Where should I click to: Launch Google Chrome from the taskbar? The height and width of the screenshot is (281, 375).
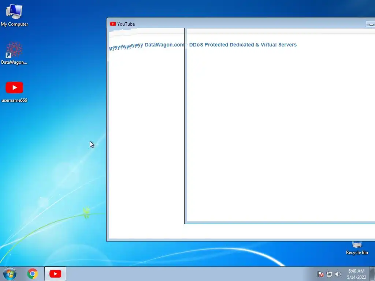click(x=33, y=274)
